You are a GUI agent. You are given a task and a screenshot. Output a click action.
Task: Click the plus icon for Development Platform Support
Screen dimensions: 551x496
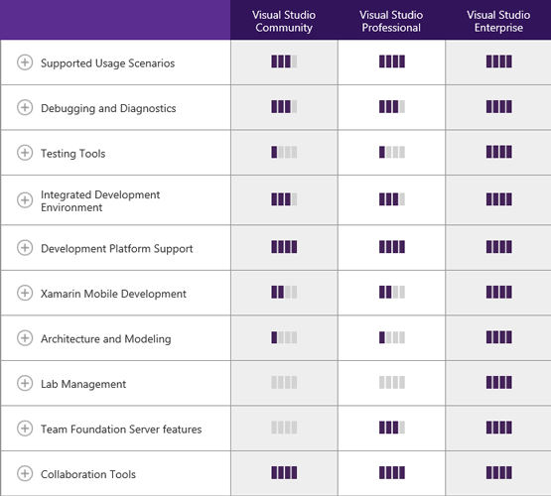(25, 247)
